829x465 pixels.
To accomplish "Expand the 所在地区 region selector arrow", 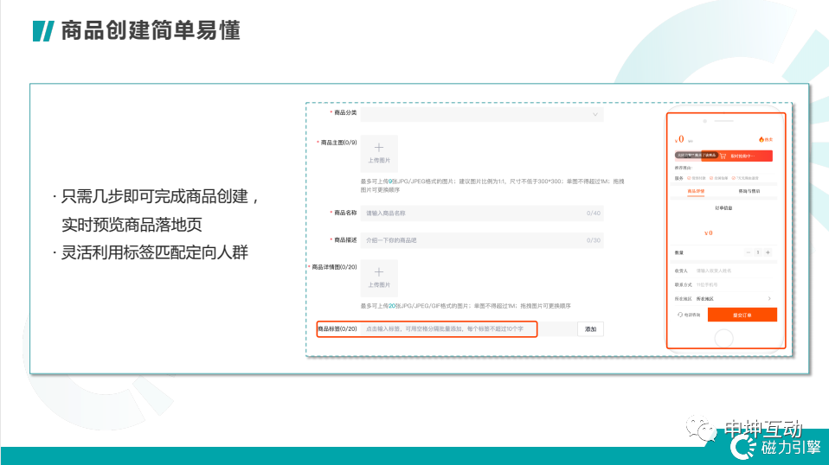I will tap(771, 299).
